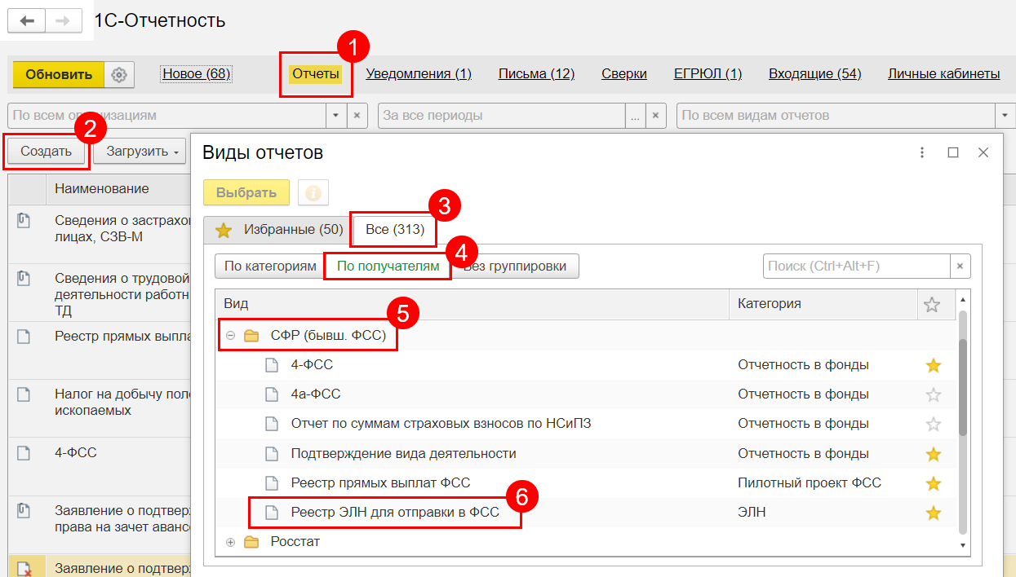1016x577 pixels.
Task: Expand the Росстат folder
Action: coord(231,542)
